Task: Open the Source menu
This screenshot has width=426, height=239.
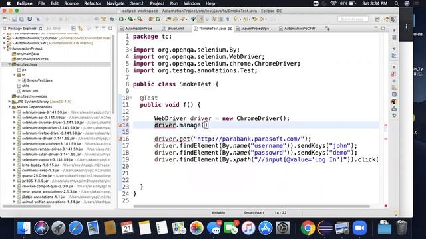Action: 71,3
